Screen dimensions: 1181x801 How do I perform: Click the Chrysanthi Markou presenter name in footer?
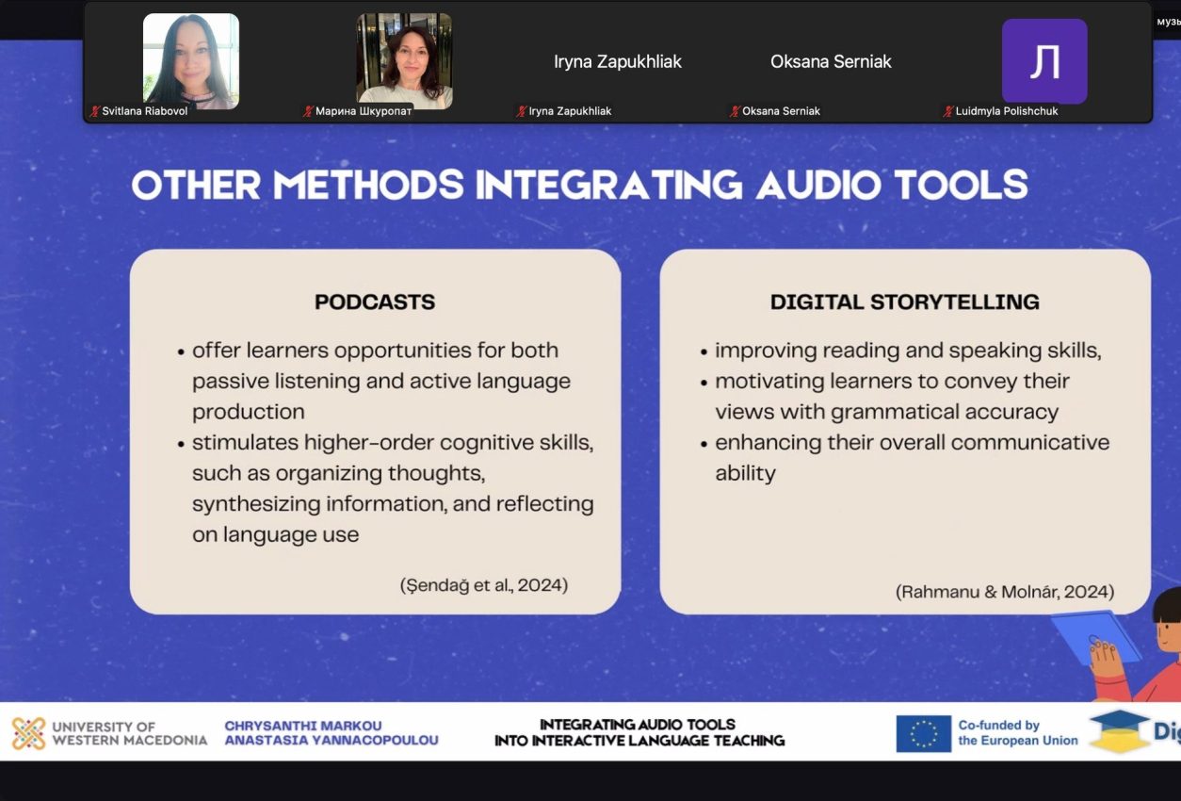click(x=303, y=726)
